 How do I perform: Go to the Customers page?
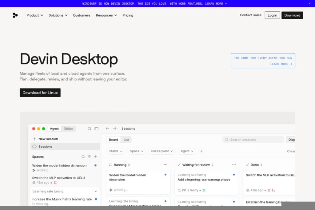pyautogui.click(x=81, y=15)
